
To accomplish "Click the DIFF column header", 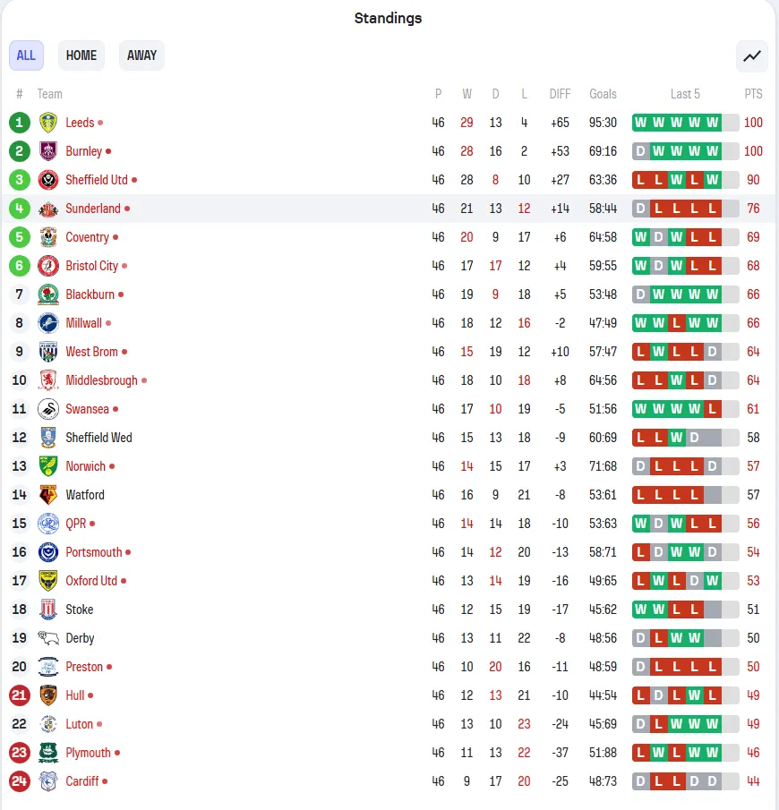I will [560, 94].
